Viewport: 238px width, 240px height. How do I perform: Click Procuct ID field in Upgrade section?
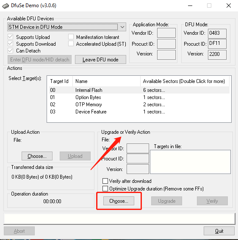138,159
